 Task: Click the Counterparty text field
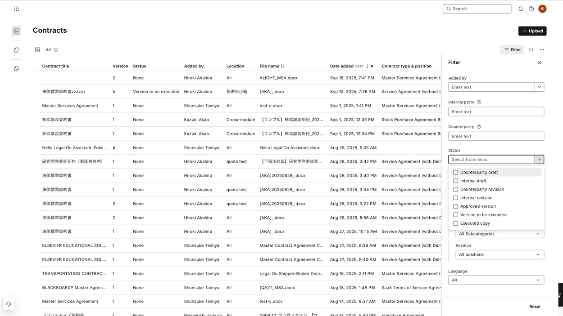[x=496, y=136]
